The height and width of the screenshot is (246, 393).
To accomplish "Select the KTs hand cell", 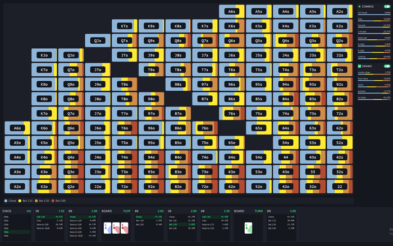I will (x=125, y=26).
